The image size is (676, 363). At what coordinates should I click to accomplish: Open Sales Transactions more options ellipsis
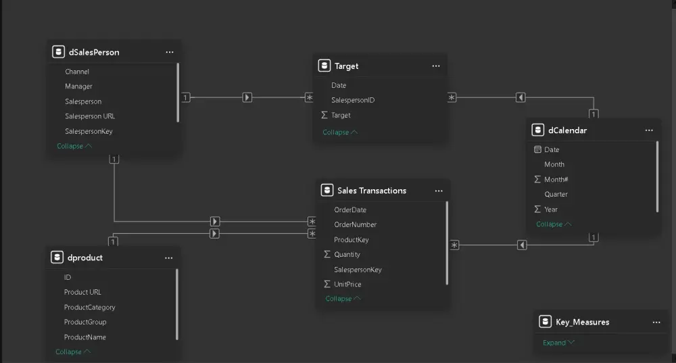439,191
